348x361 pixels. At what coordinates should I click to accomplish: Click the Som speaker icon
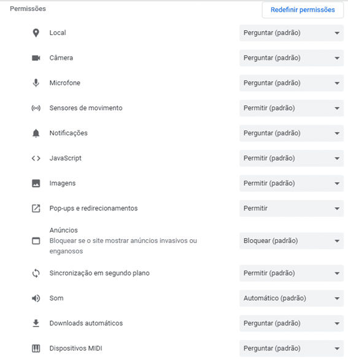tap(36, 298)
